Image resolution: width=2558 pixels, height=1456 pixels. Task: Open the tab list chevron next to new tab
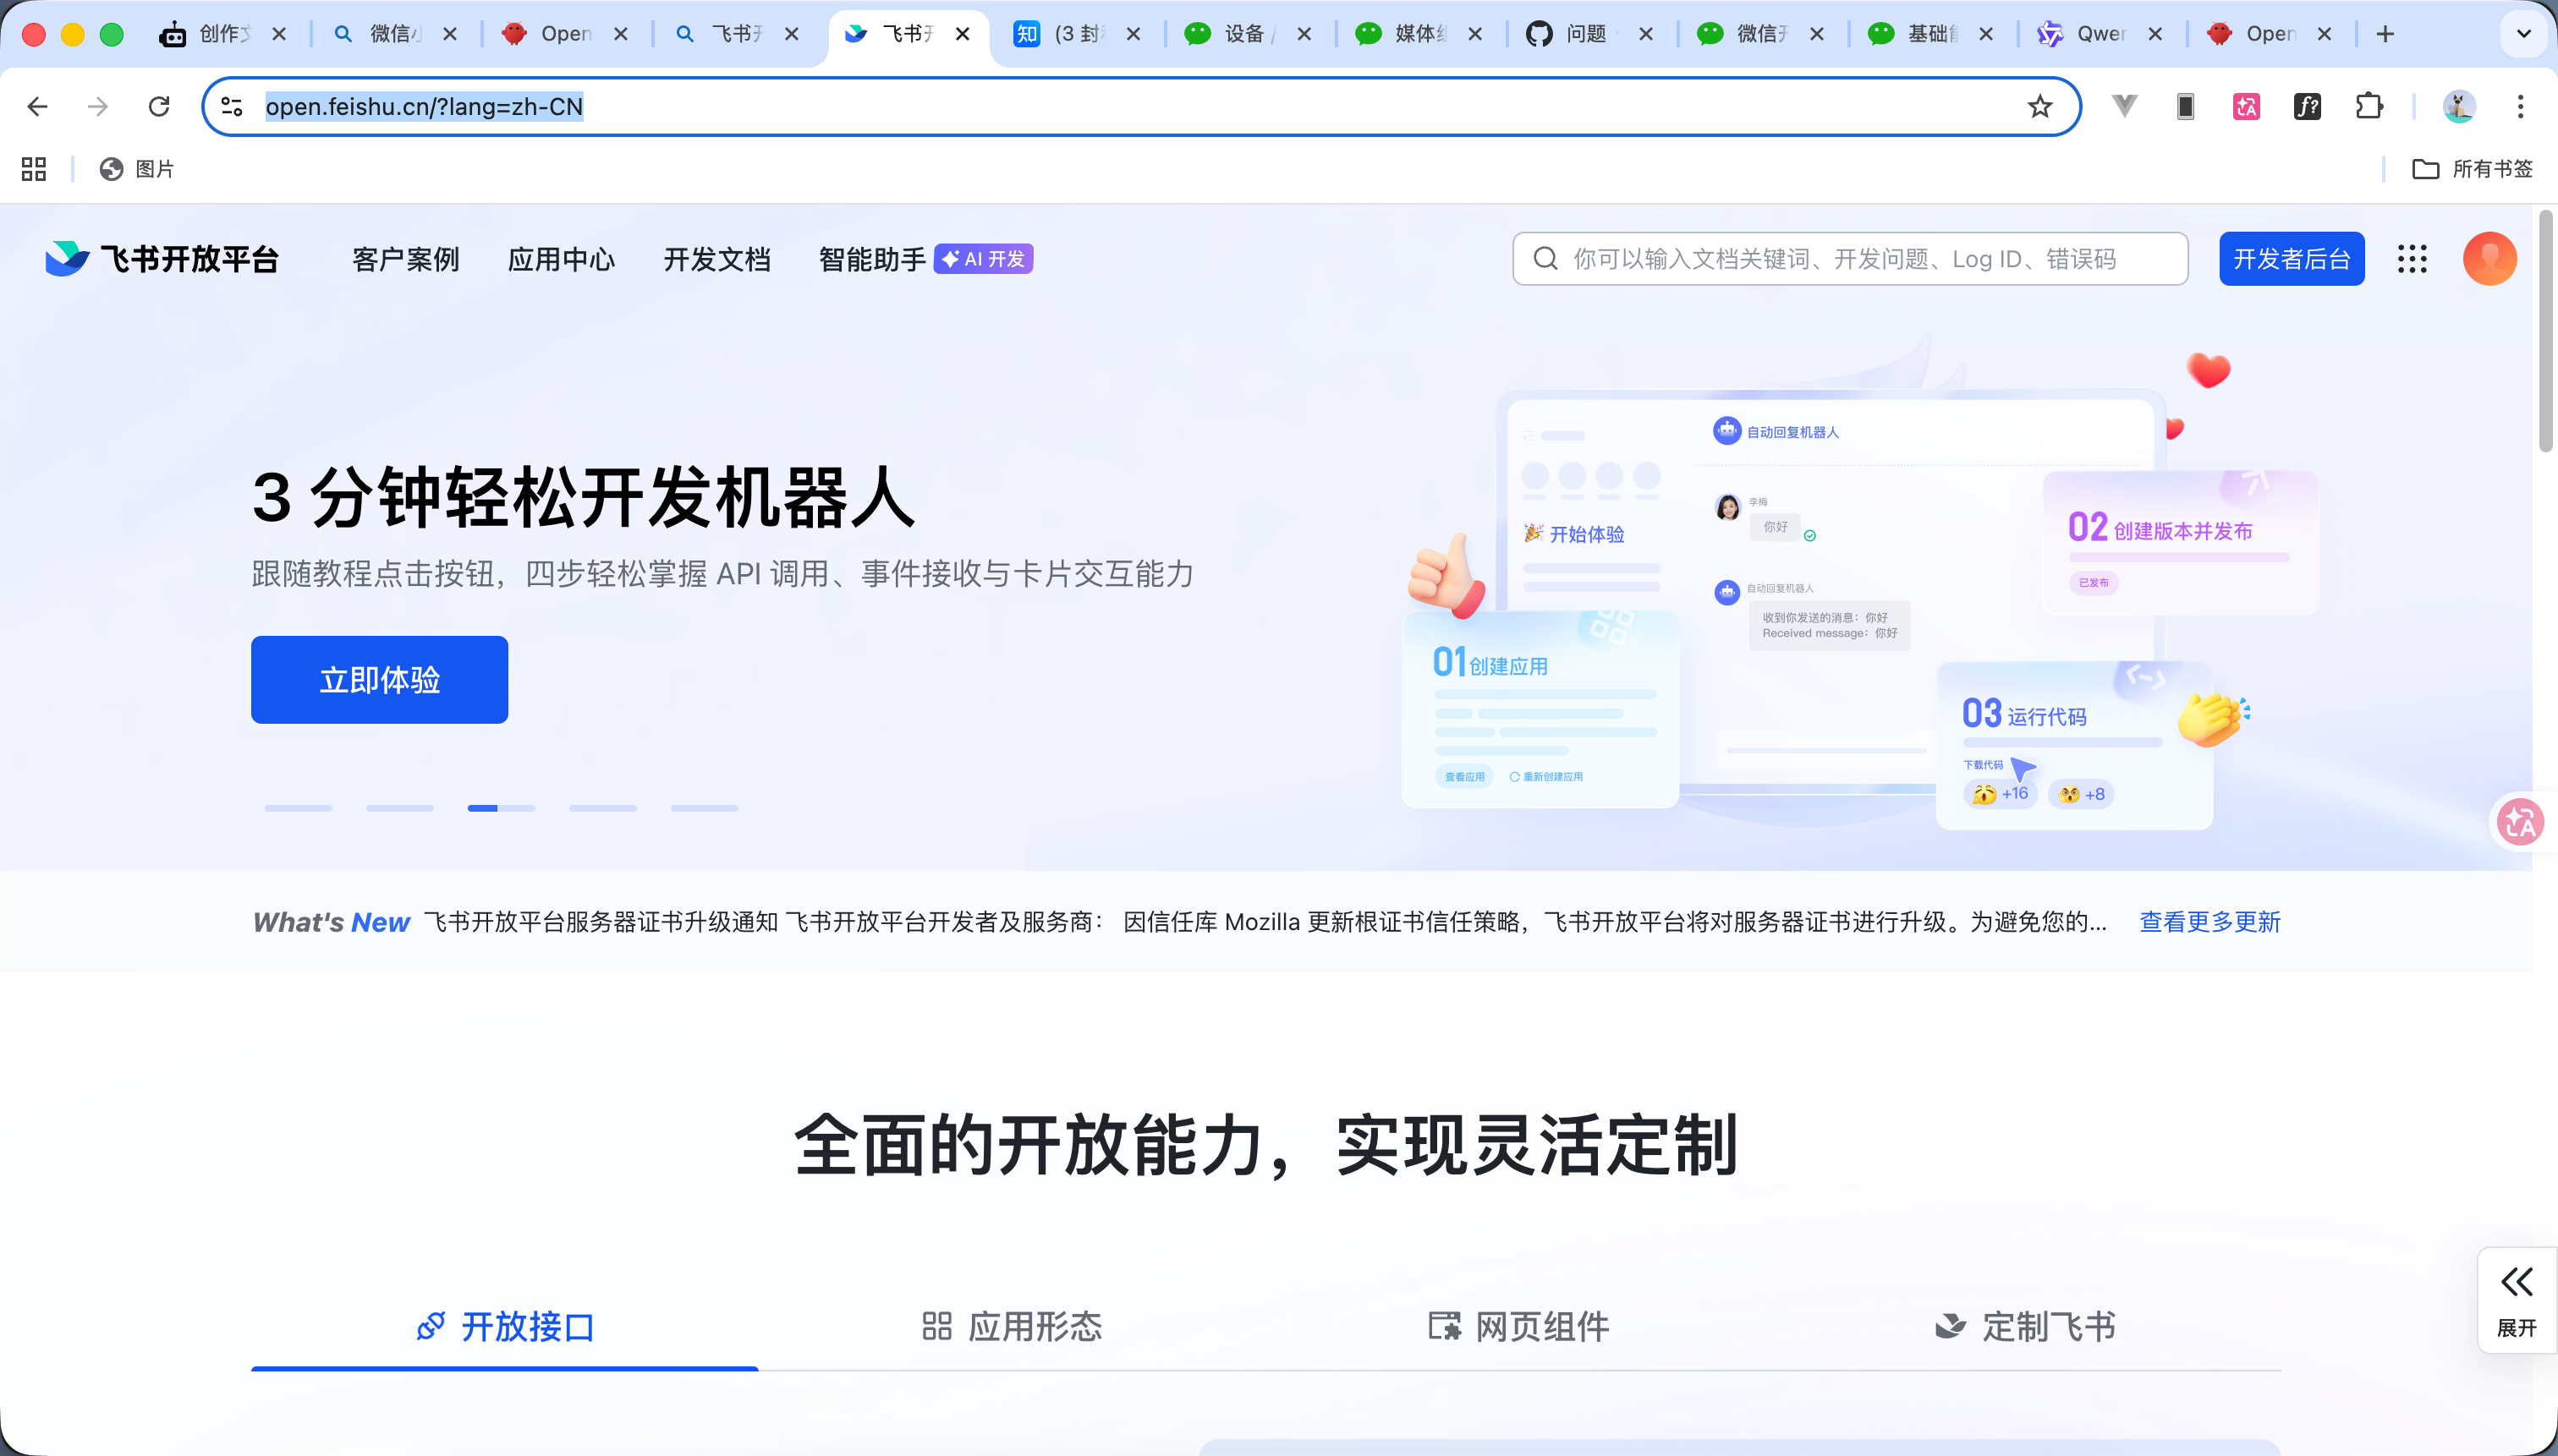pos(2523,33)
